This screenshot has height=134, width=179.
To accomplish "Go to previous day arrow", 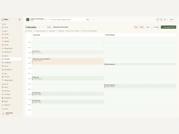I will tap(40, 27).
